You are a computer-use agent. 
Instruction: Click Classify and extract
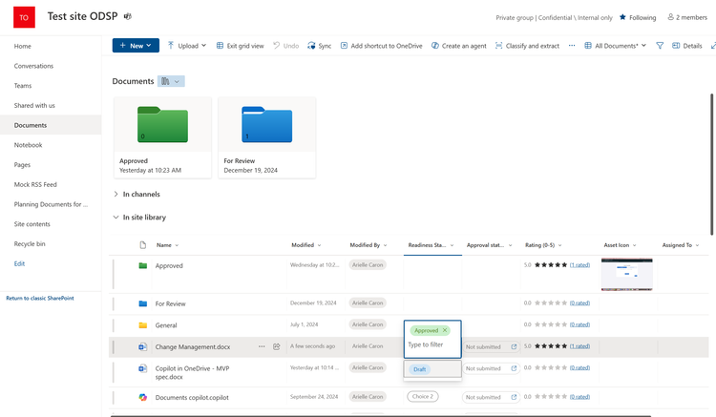pyautogui.click(x=527, y=46)
